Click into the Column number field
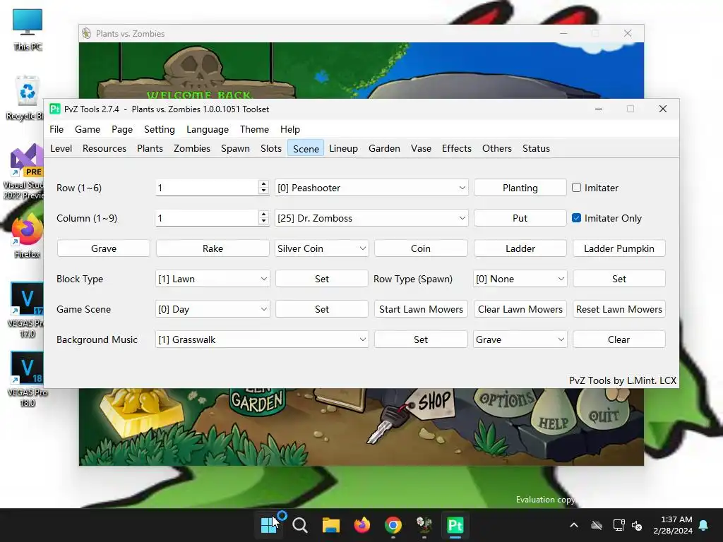This screenshot has width=723, height=542. [x=207, y=218]
